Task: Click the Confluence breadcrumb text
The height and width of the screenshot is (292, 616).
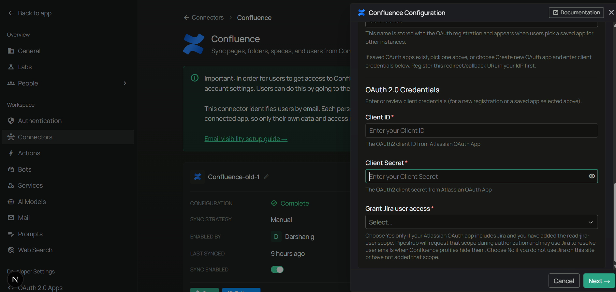Action: coord(254,18)
